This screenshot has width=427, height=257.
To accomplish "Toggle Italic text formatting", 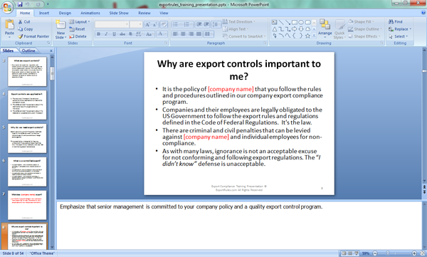I will (106, 34).
